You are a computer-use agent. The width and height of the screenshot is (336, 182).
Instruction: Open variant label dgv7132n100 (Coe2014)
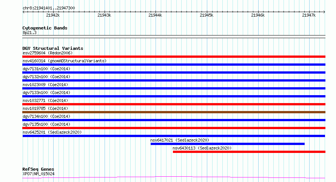[46, 77]
